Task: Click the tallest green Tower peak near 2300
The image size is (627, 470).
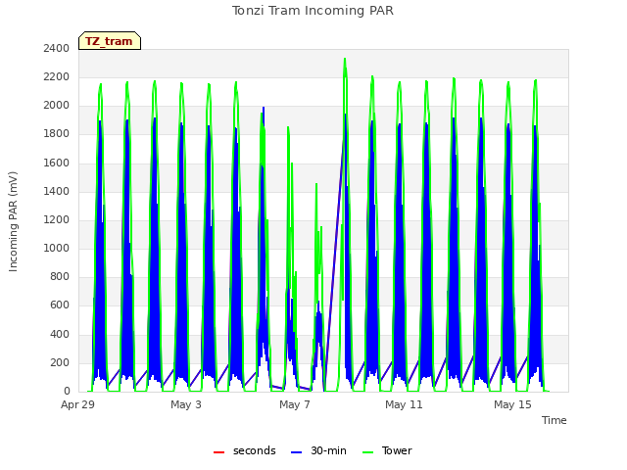Action: point(345,60)
